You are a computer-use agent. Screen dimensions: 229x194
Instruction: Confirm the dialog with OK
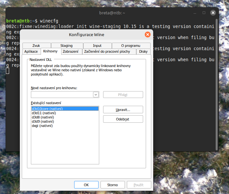point(86,185)
